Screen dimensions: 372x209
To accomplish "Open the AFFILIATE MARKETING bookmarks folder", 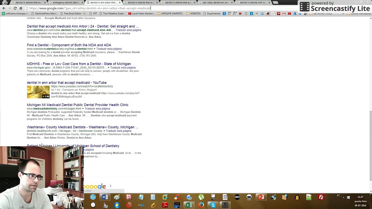I will [170, 13].
